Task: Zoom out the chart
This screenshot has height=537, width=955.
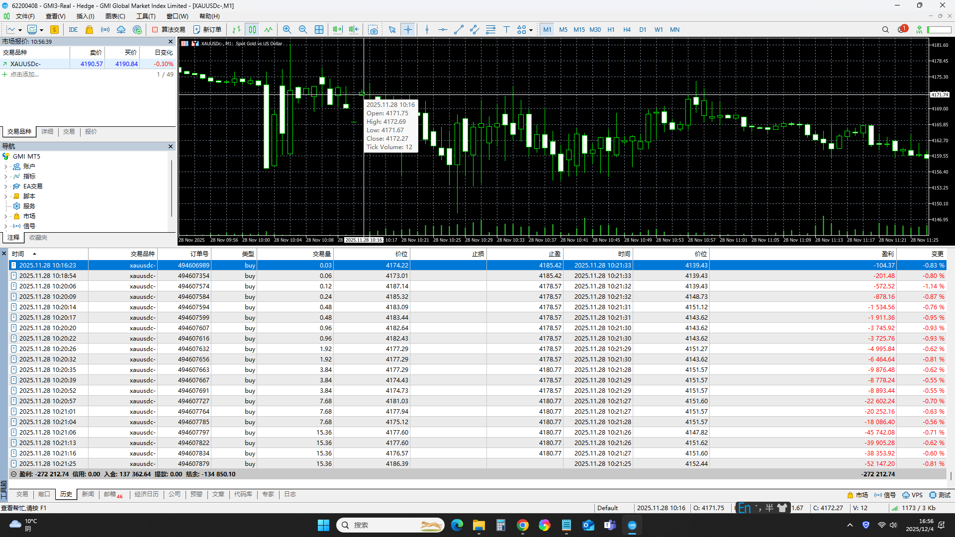Action: pos(303,30)
